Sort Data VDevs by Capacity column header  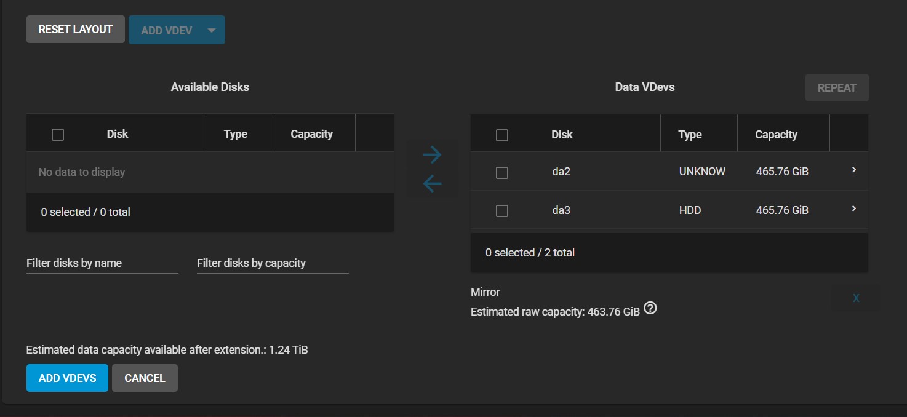(776, 135)
